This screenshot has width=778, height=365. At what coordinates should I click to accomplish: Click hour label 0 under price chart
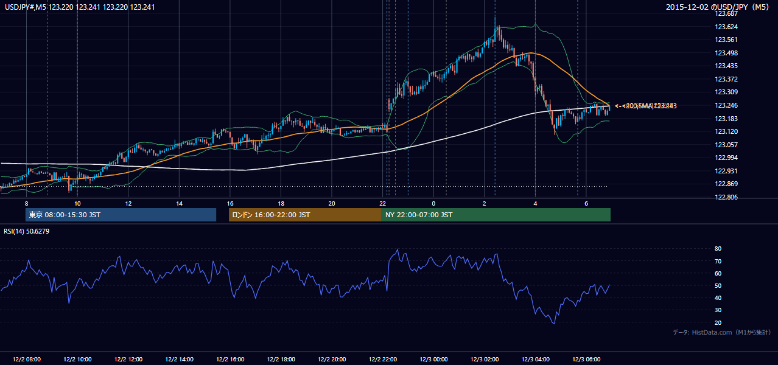coord(433,203)
